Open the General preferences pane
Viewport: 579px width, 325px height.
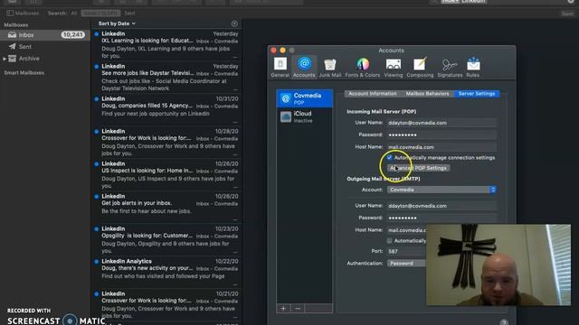click(280, 68)
